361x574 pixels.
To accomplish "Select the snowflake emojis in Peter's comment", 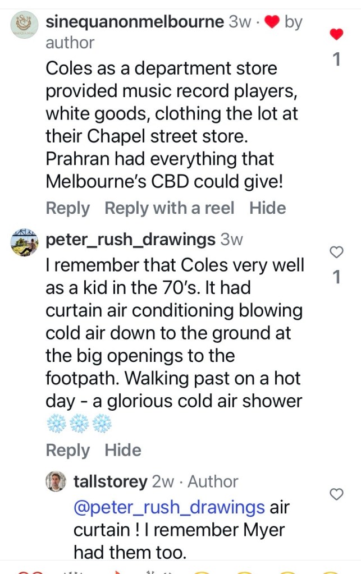I will coord(79,425).
